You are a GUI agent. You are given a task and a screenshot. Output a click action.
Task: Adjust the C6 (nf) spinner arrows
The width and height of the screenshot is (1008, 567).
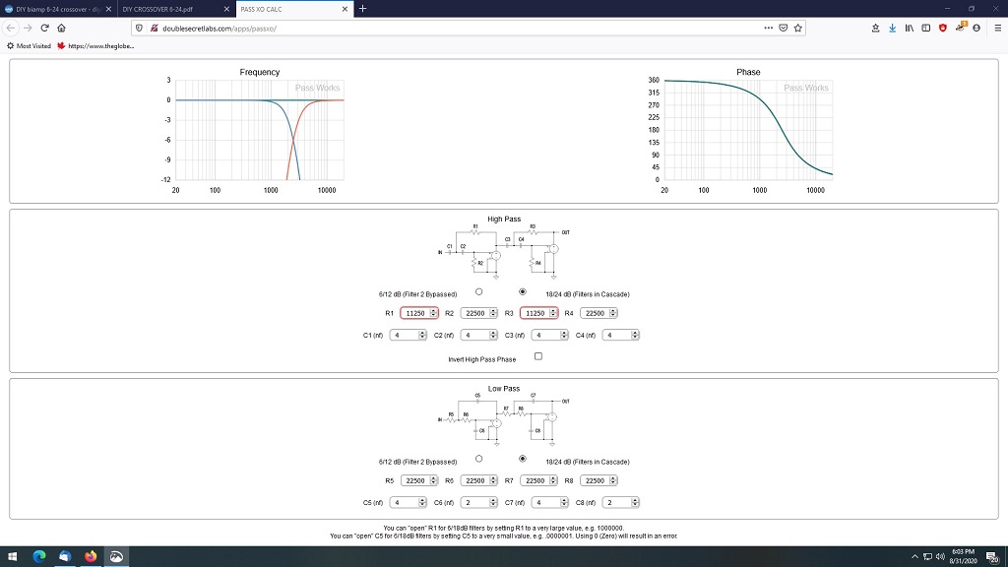pyautogui.click(x=493, y=502)
